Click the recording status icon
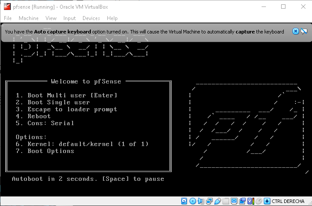The height and width of the screenshot is (206, 312). tap(243, 201)
